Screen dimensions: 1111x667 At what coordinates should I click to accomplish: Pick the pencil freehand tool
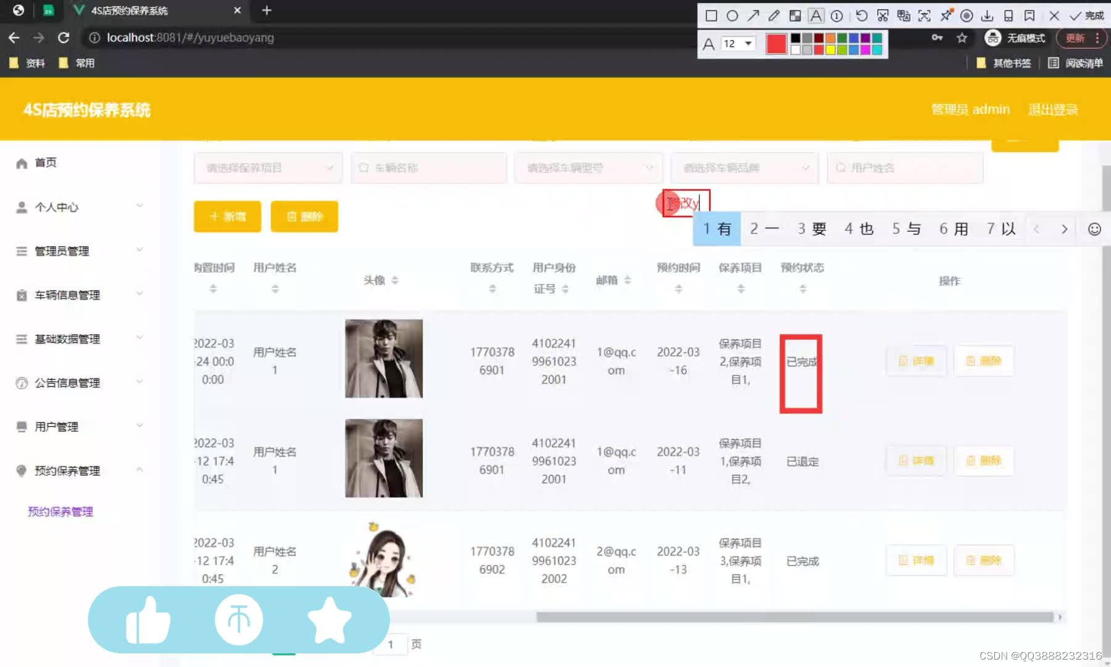coord(775,15)
